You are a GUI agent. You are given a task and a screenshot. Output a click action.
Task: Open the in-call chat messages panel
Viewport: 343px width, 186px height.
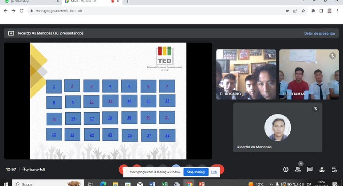pos(309,169)
